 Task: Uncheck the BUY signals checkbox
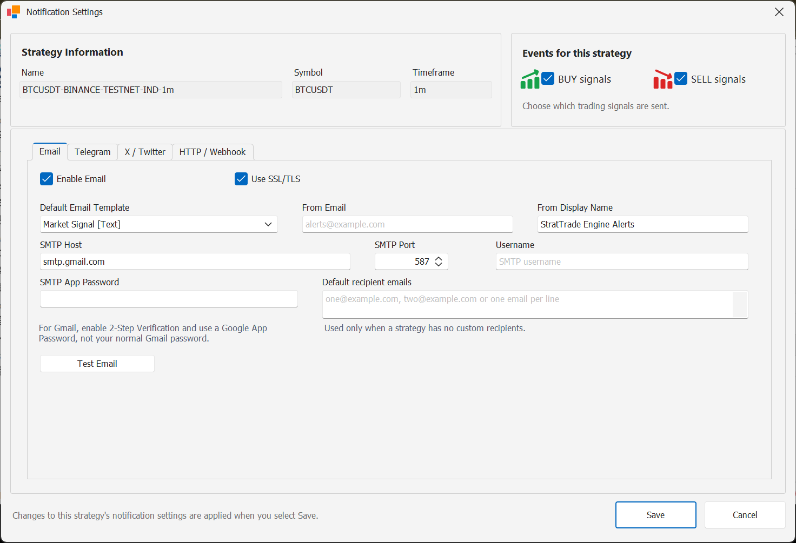click(x=548, y=79)
